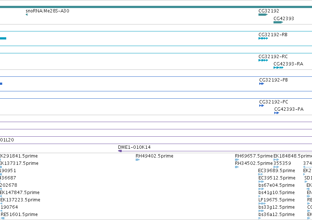Click the 190764 EST label
The image size is (312, 220).
9,207
